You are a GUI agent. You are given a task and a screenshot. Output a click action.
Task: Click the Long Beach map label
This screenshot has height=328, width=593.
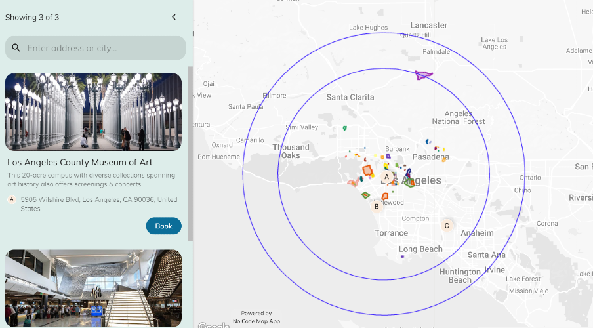[x=420, y=249]
